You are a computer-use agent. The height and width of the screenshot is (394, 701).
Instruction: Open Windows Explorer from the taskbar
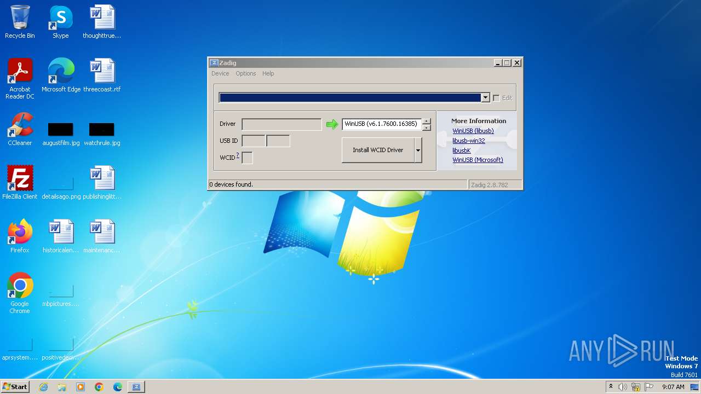pyautogui.click(x=62, y=387)
